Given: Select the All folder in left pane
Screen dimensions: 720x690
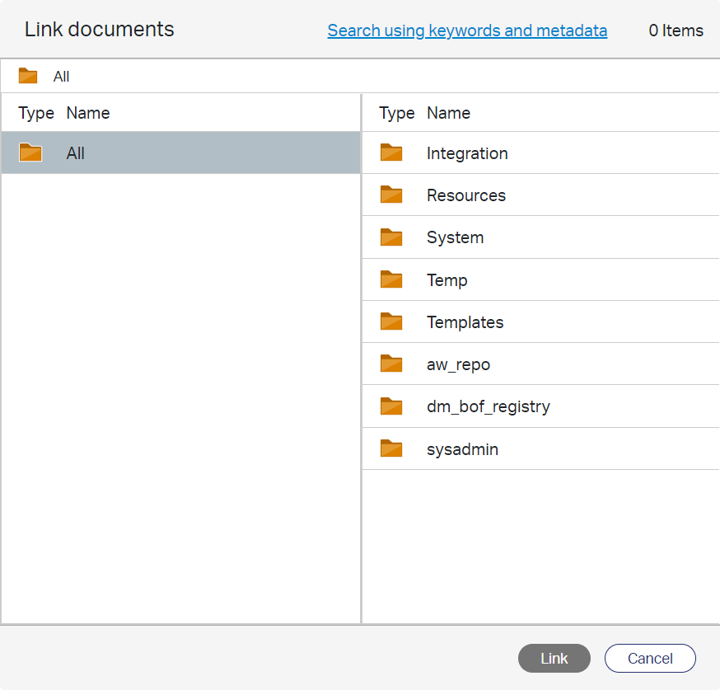Looking at the screenshot, I should pyautogui.click(x=76, y=153).
